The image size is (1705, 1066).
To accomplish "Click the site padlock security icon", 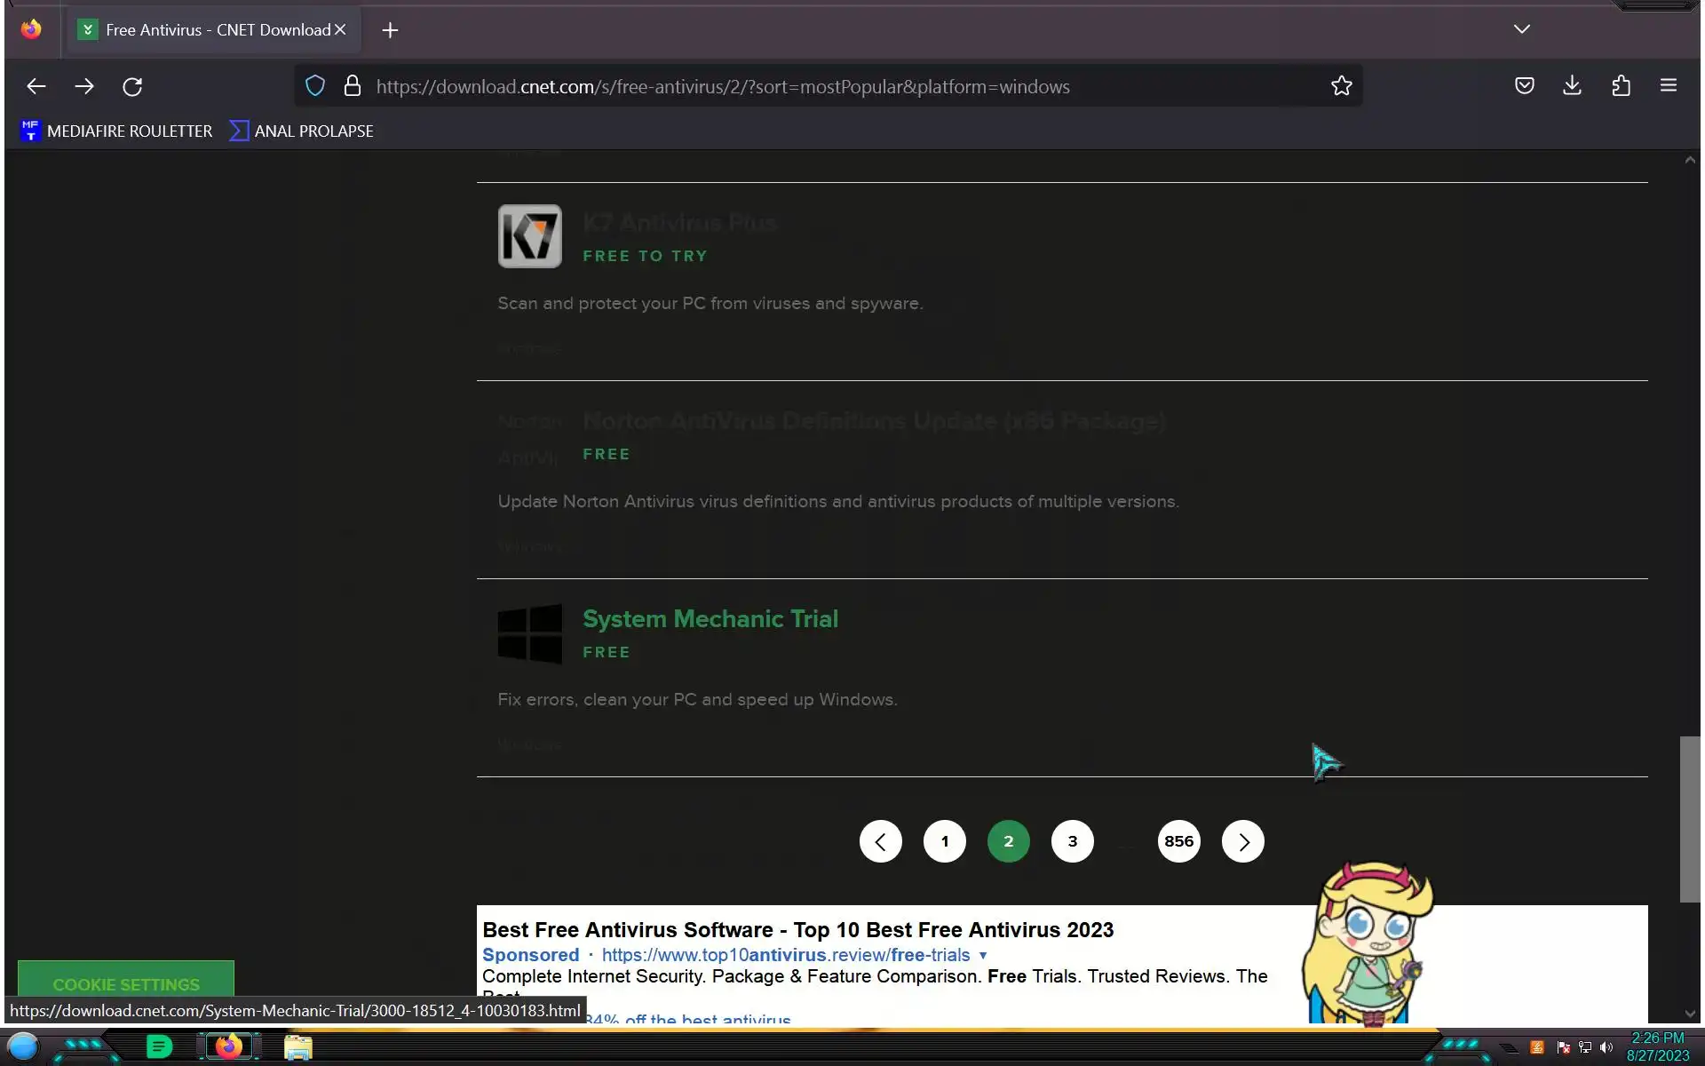I will pos(352,86).
